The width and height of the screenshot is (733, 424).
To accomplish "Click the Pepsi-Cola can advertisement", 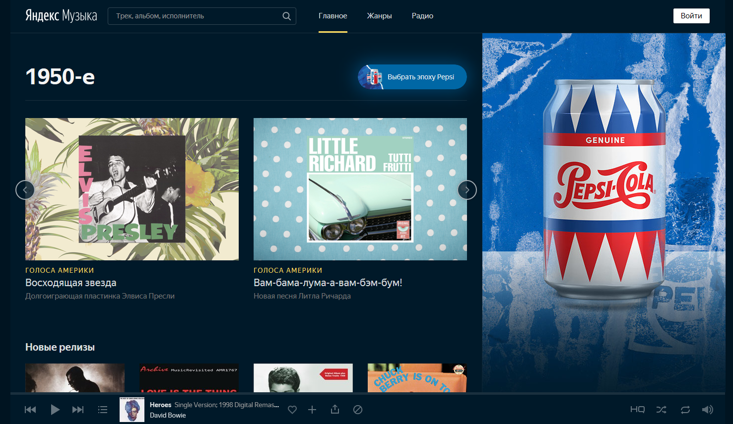I will pos(604,213).
